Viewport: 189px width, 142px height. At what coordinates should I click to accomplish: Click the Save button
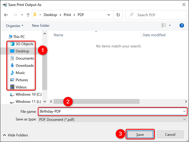140,134
